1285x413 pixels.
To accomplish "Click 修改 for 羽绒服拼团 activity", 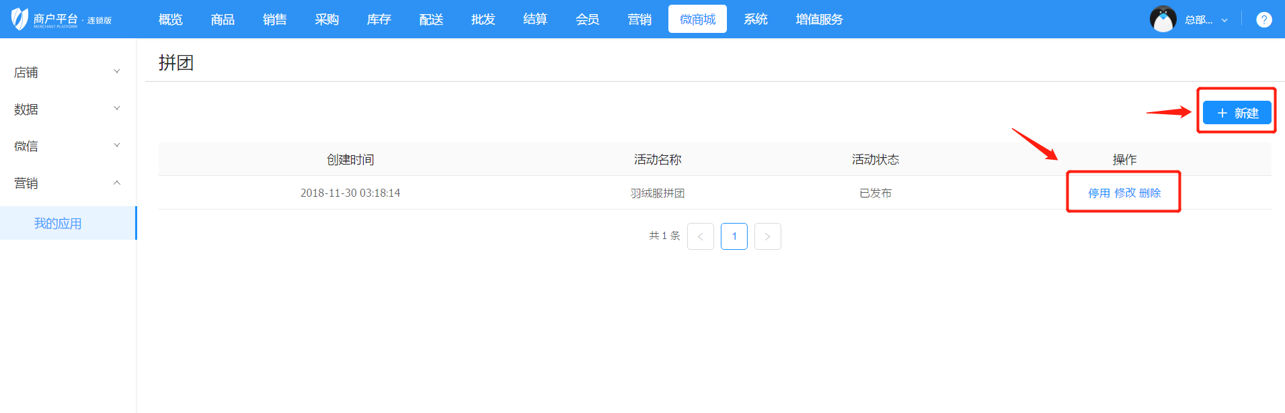I will [1124, 193].
